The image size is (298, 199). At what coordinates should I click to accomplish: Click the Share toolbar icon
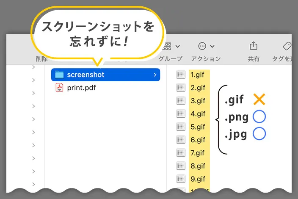tap(253, 46)
